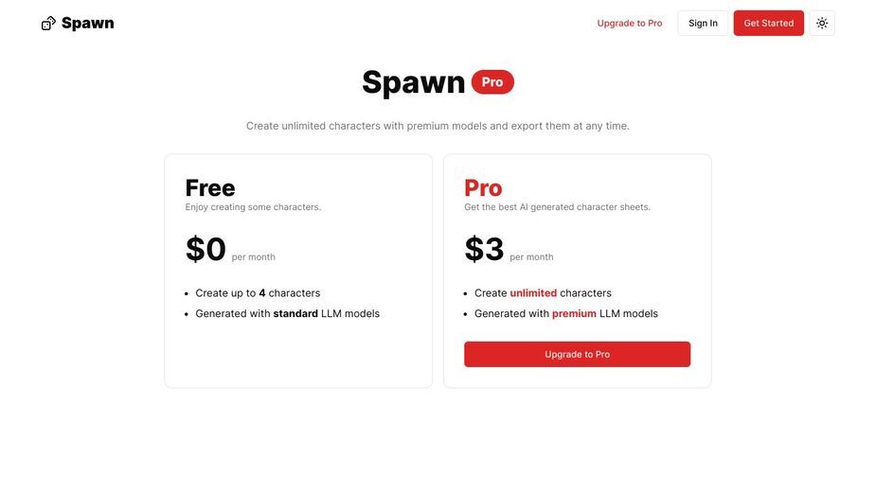Click the tagline about unlimited characters
Viewport: 876px width, 492px height.
click(438, 126)
